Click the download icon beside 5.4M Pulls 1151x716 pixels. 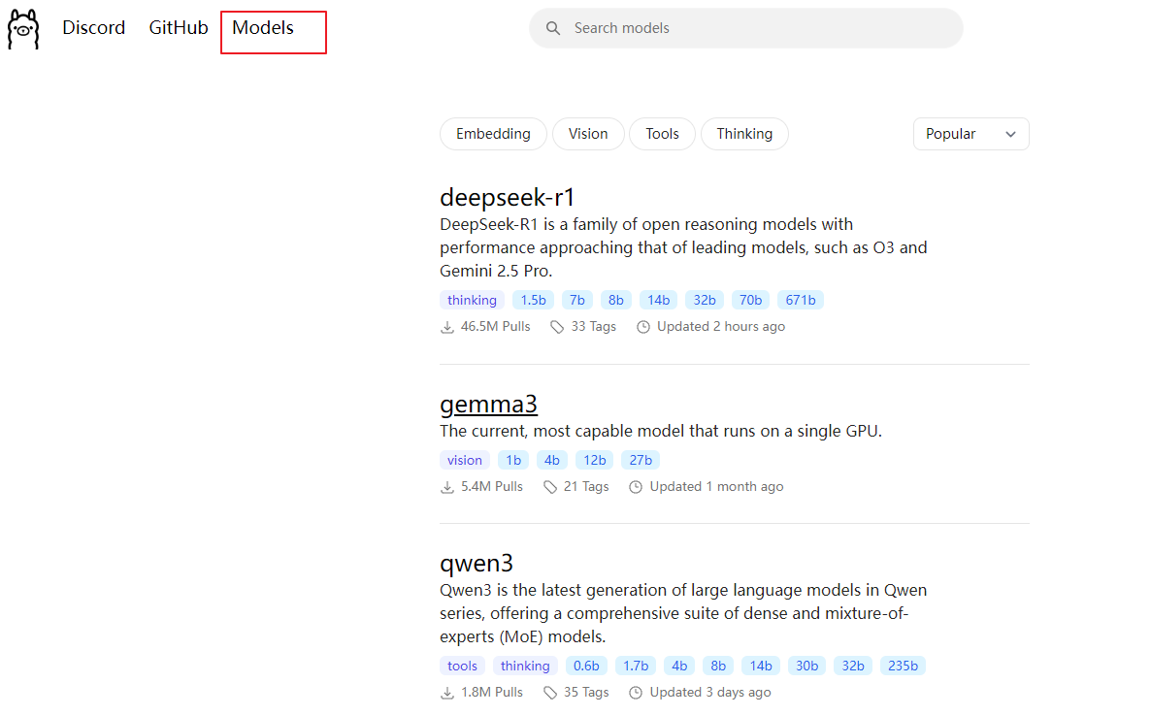point(447,487)
